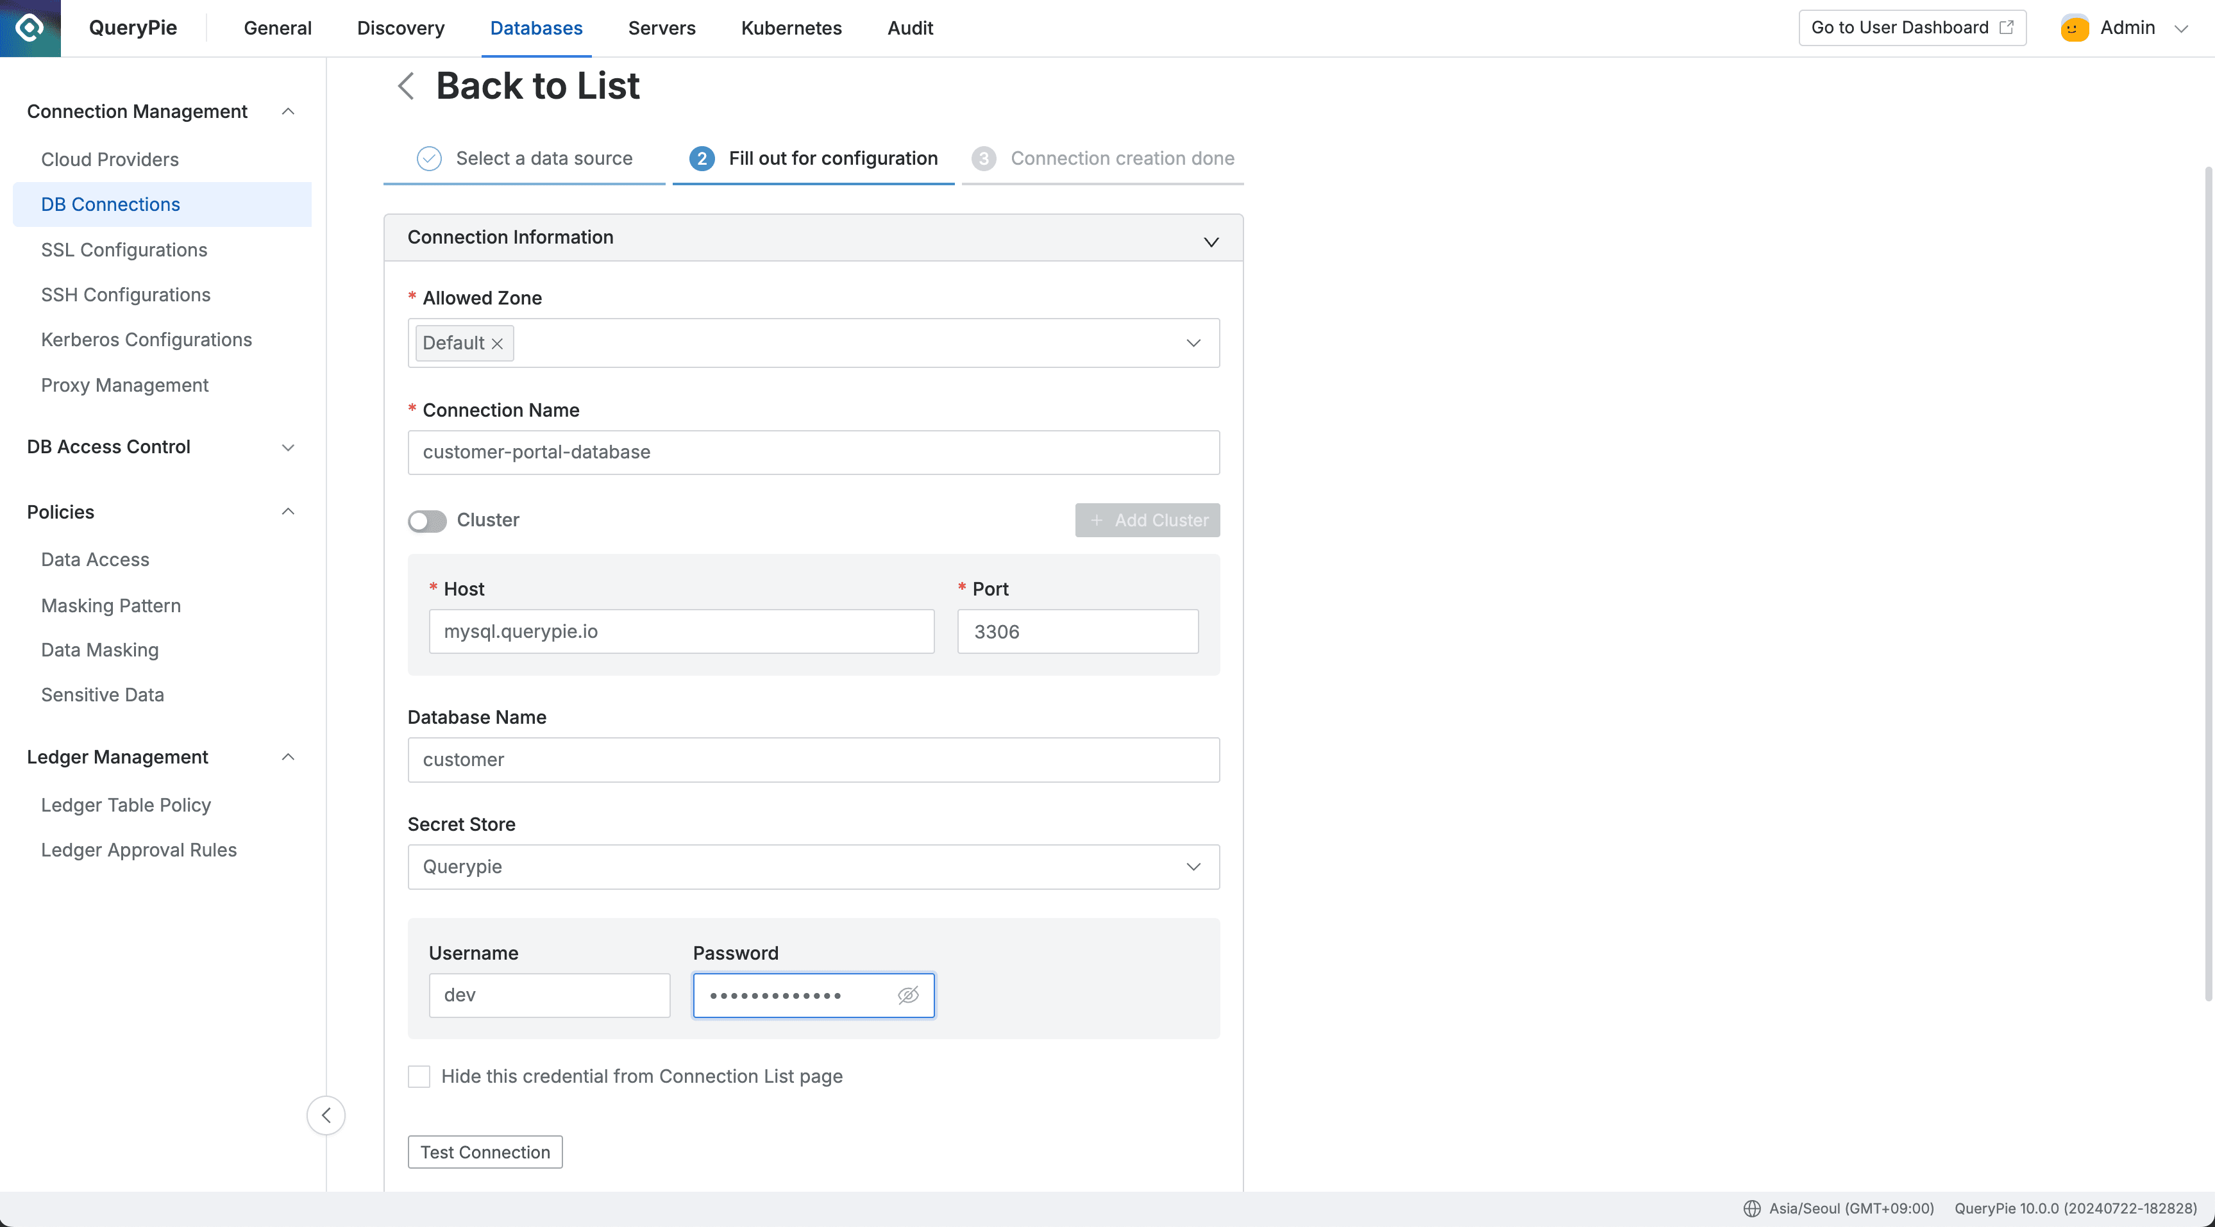Click the completed checkmark on Select a data source

pyautogui.click(x=429, y=158)
